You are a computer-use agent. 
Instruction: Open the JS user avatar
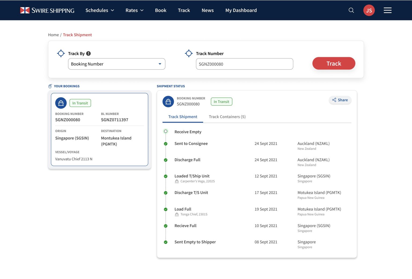click(x=369, y=10)
